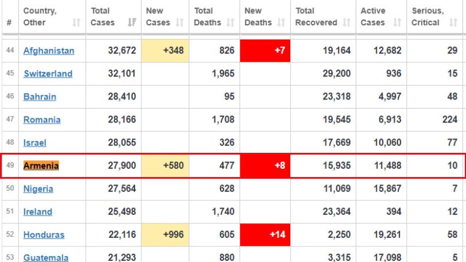This screenshot has width=466, height=262.
Task: Sort by New Deaths arrow icon
Action: [281, 22]
